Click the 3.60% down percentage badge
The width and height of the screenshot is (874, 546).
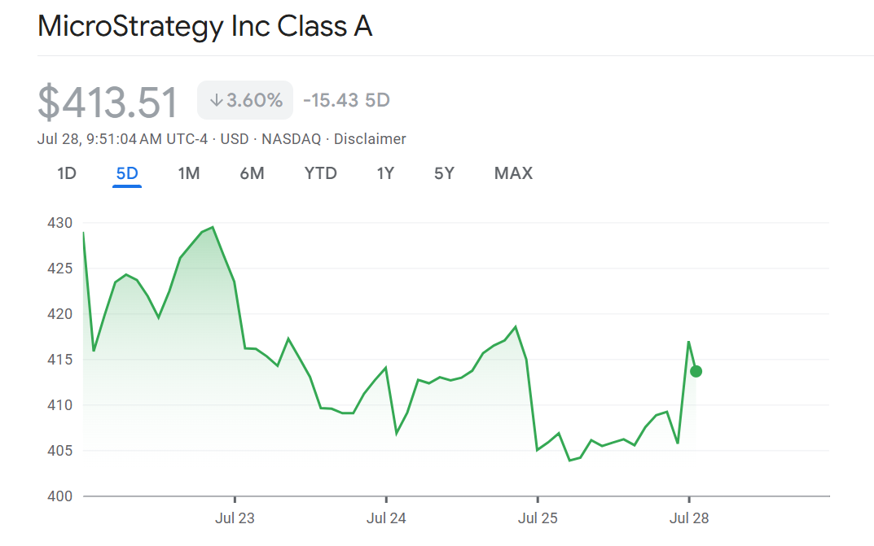click(x=245, y=100)
